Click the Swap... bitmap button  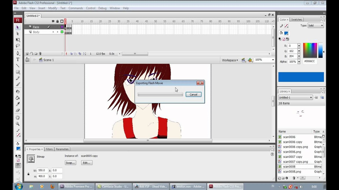(x=70, y=163)
